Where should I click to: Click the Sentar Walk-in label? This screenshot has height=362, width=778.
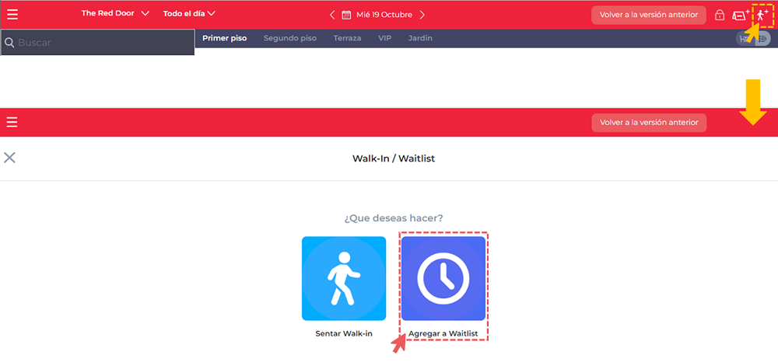coord(344,334)
